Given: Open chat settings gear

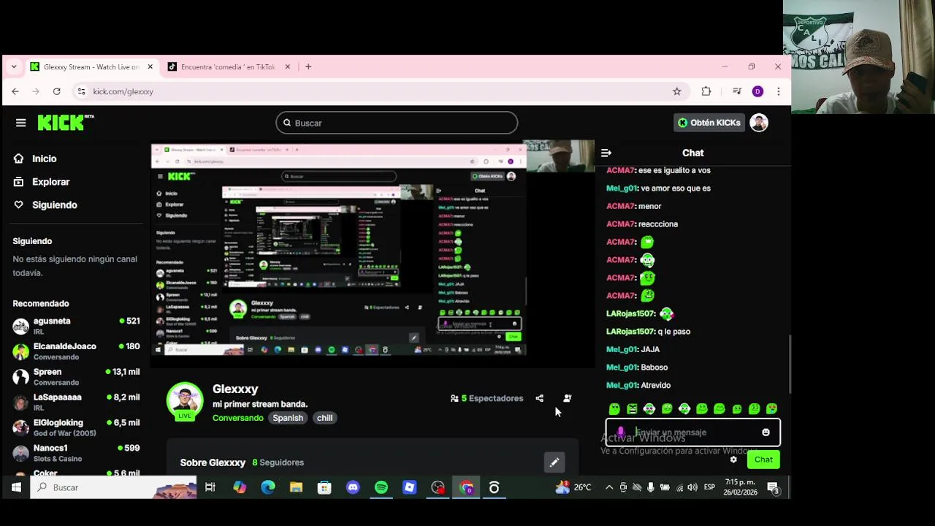Looking at the screenshot, I should point(733,460).
